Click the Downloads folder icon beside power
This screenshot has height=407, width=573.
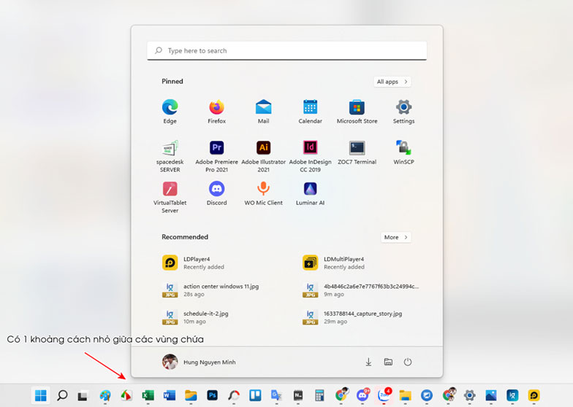click(x=368, y=362)
